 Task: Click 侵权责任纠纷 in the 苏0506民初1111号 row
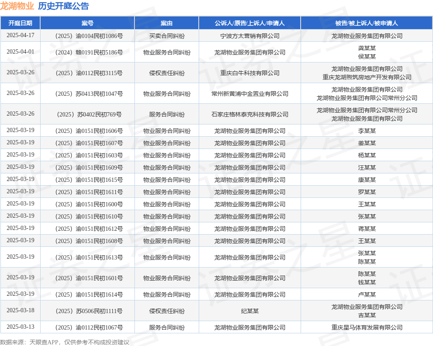167,311
